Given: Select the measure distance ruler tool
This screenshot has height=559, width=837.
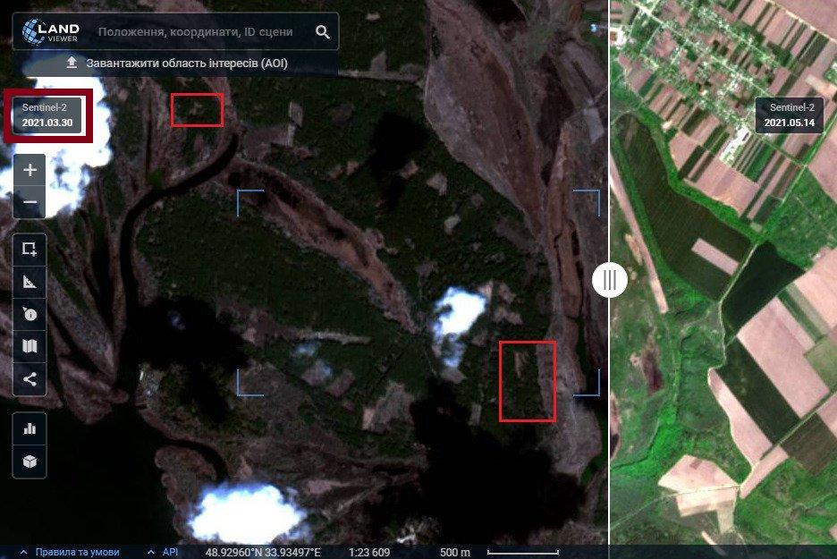Looking at the screenshot, I should [30, 282].
